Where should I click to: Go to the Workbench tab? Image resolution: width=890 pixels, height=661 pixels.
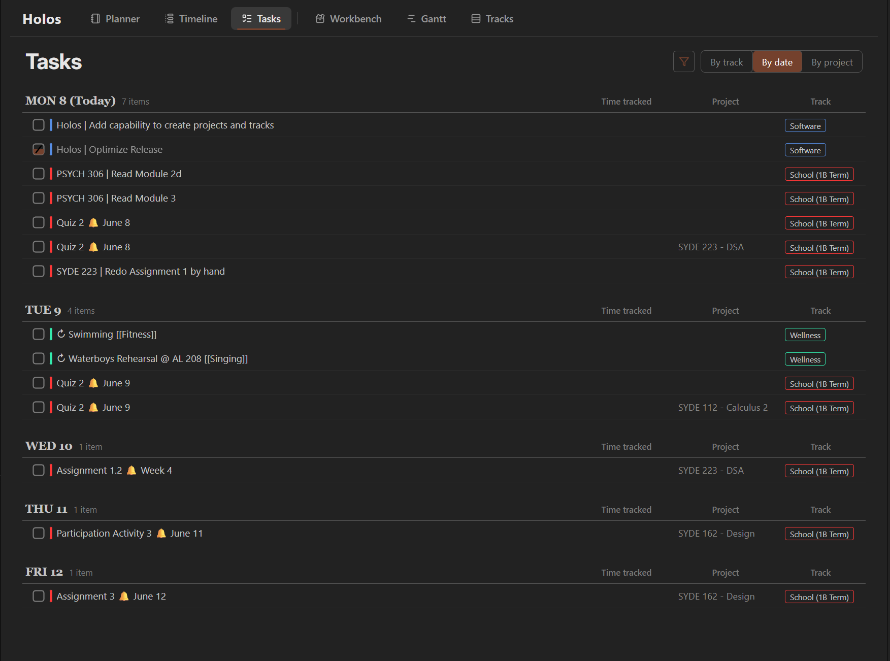348,19
